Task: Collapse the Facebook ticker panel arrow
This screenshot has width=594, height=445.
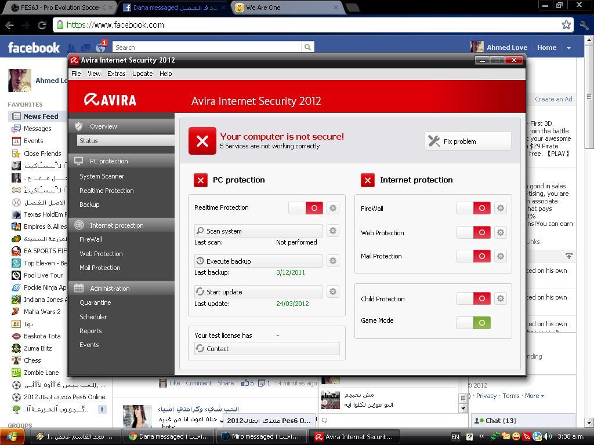Action: [x=568, y=256]
